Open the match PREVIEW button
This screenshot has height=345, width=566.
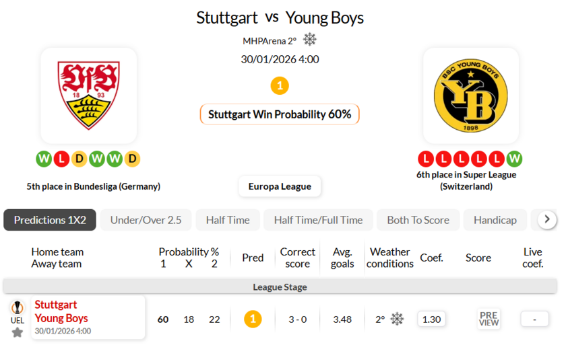489,319
